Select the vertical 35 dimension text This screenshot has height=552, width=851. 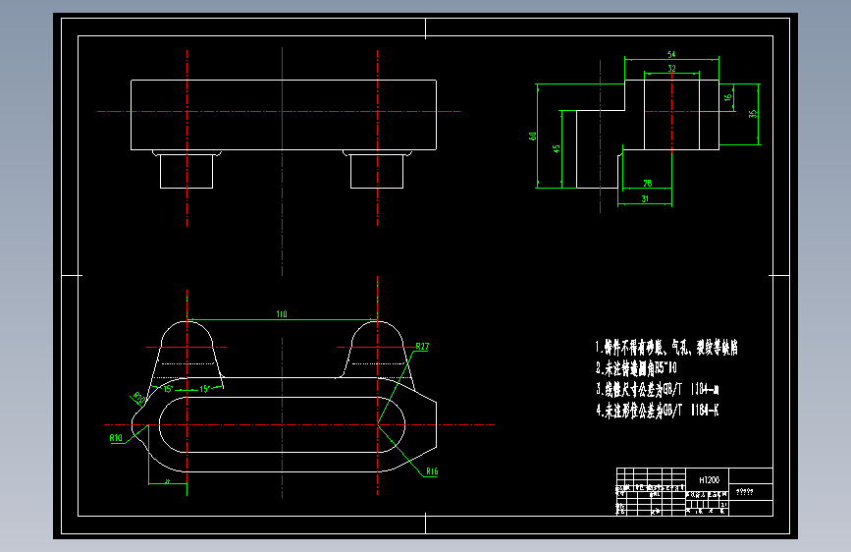click(752, 114)
